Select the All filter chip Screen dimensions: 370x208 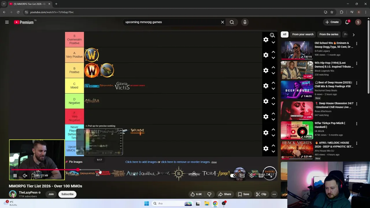click(284, 34)
